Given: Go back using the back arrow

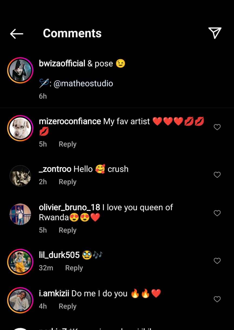Looking at the screenshot, I should 17,34.
